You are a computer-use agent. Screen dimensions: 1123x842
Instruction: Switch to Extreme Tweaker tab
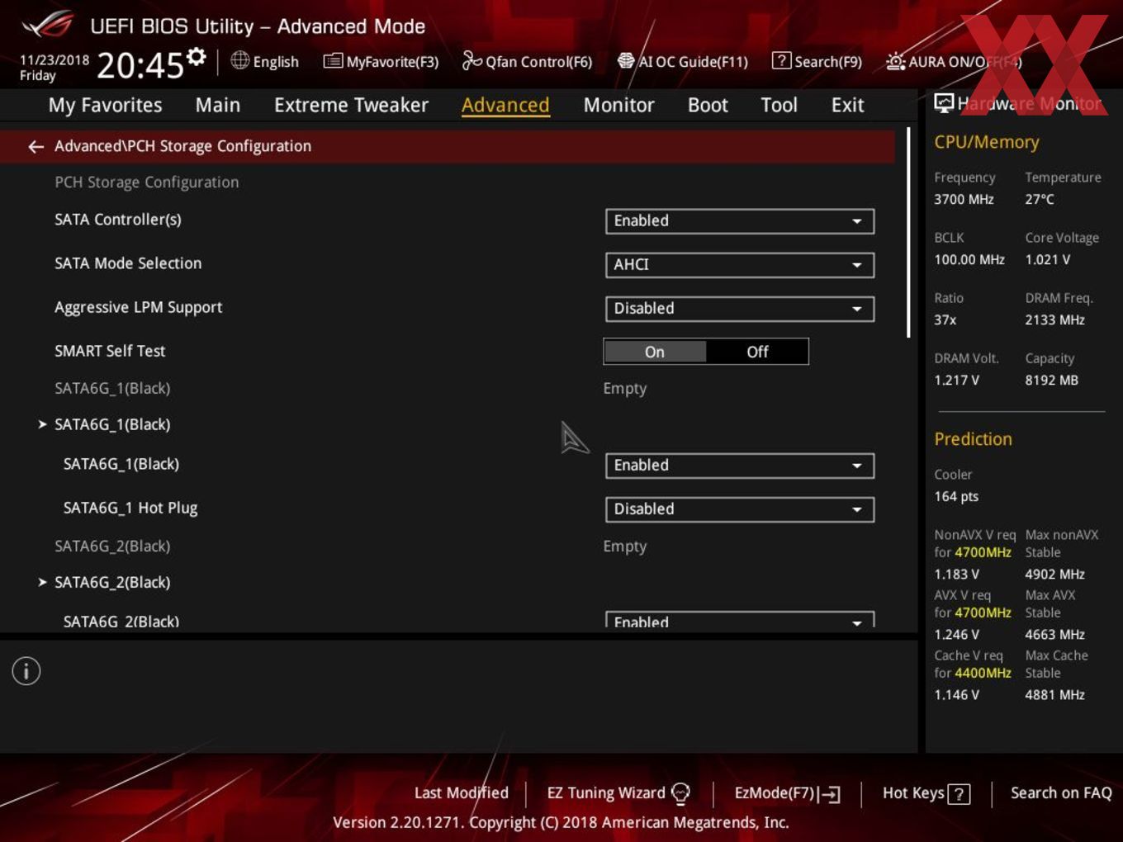pyautogui.click(x=351, y=105)
